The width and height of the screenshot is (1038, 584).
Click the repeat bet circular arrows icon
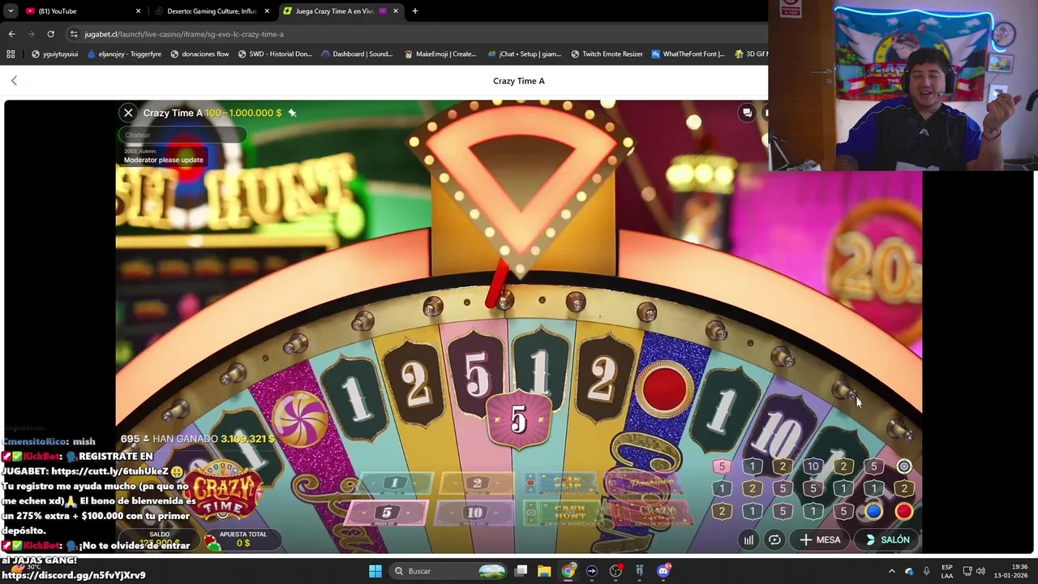(x=774, y=539)
